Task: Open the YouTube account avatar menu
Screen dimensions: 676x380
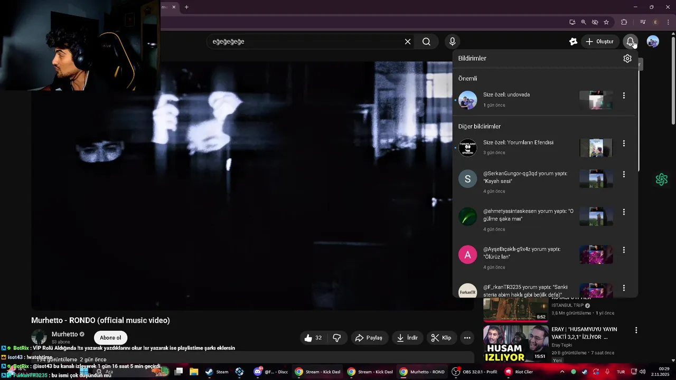Action: pos(653,42)
